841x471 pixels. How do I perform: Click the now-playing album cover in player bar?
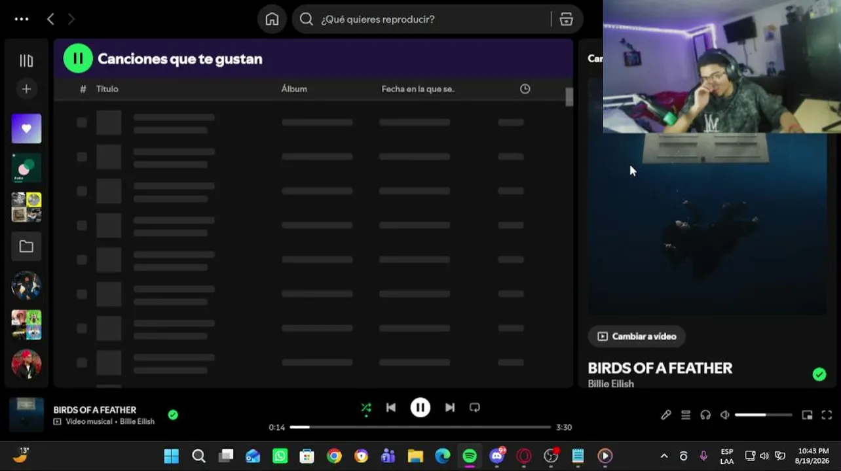coord(27,415)
